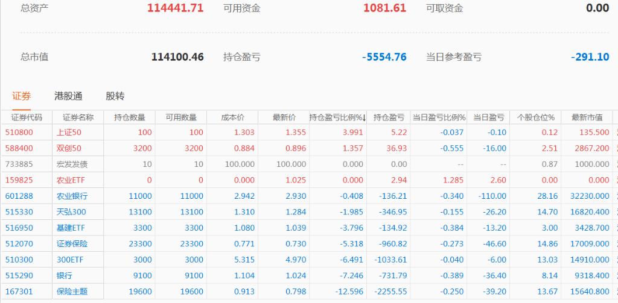618x303 pixels.
Task: Click the 总资产 value 114441.71
Action: tap(175, 8)
